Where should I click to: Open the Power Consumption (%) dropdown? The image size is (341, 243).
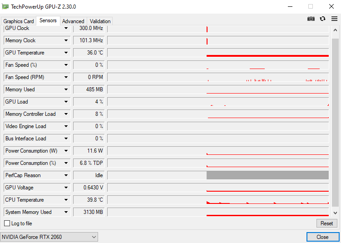pyautogui.click(x=66, y=163)
